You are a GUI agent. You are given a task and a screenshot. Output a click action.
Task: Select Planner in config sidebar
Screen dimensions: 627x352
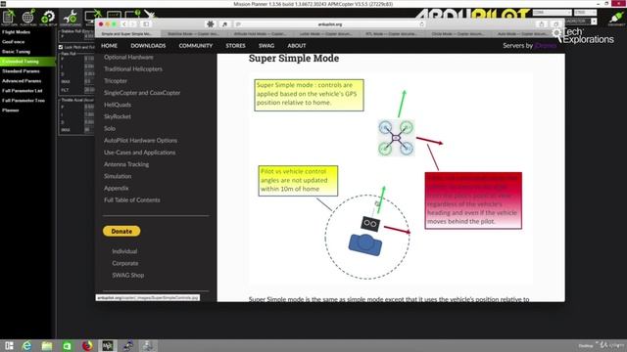tap(11, 110)
